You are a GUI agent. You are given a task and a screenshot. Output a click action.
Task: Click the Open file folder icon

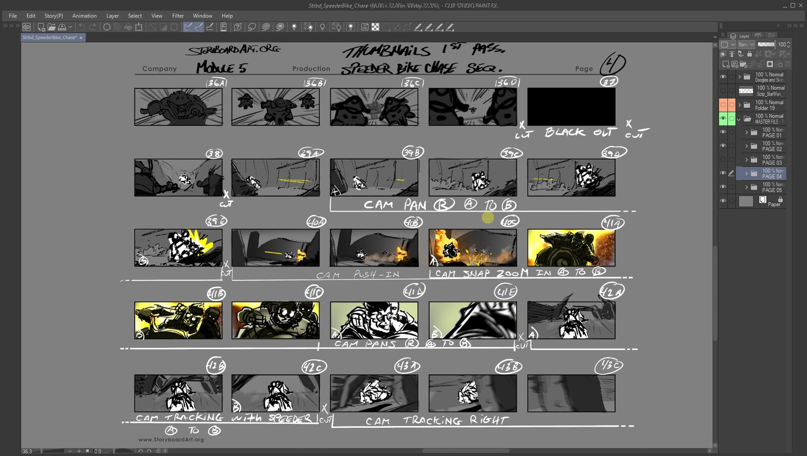(51, 27)
